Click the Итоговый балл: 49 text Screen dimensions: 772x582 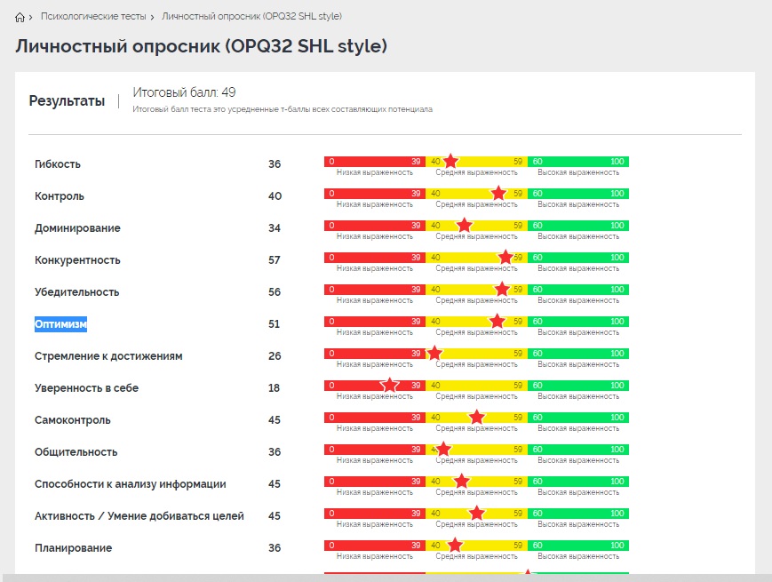(x=184, y=92)
